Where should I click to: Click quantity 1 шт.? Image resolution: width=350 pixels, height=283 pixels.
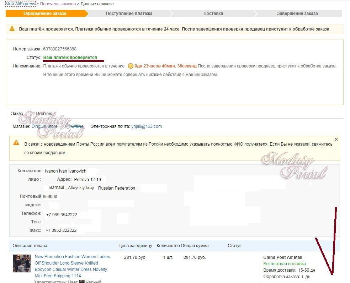[x=168, y=257]
